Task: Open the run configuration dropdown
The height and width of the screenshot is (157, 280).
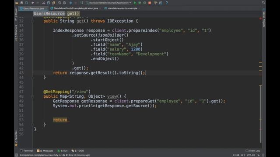Action: tap(109, 3)
